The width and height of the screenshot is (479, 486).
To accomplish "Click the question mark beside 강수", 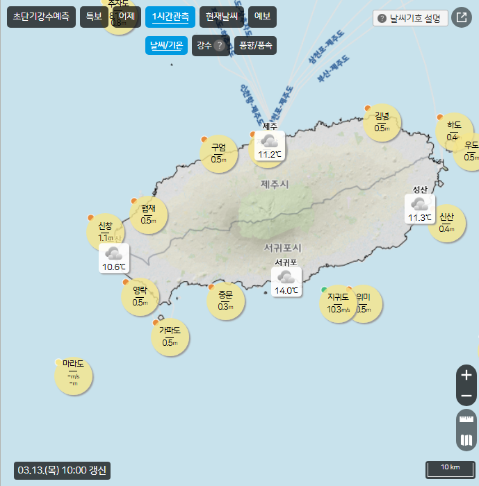I will (x=220, y=46).
